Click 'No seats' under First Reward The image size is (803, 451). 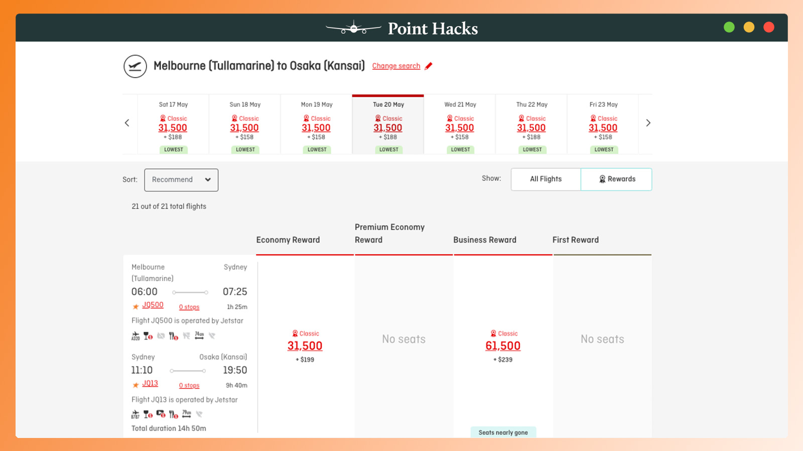602,339
